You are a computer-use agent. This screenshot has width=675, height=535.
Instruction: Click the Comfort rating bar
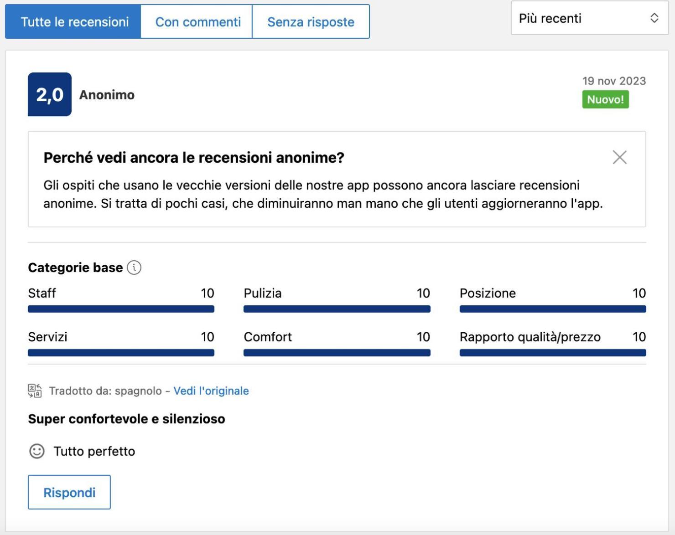(x=337, y=353)
